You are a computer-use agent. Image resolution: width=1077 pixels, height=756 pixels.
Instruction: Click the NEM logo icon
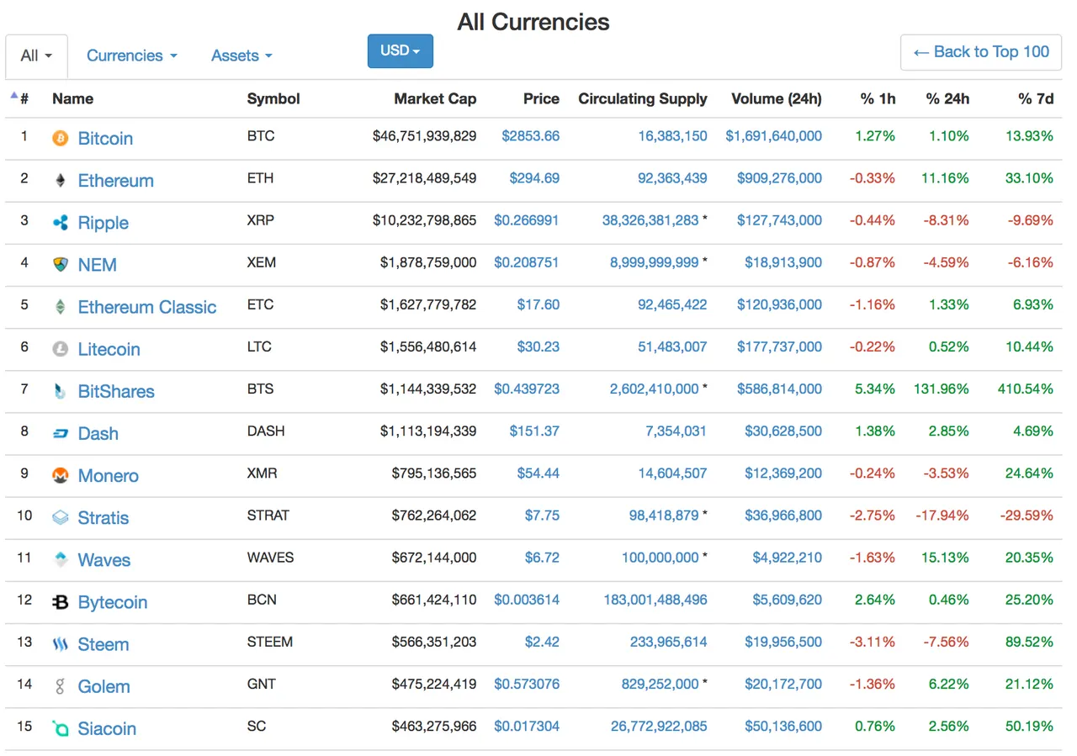tap(60, 265)
